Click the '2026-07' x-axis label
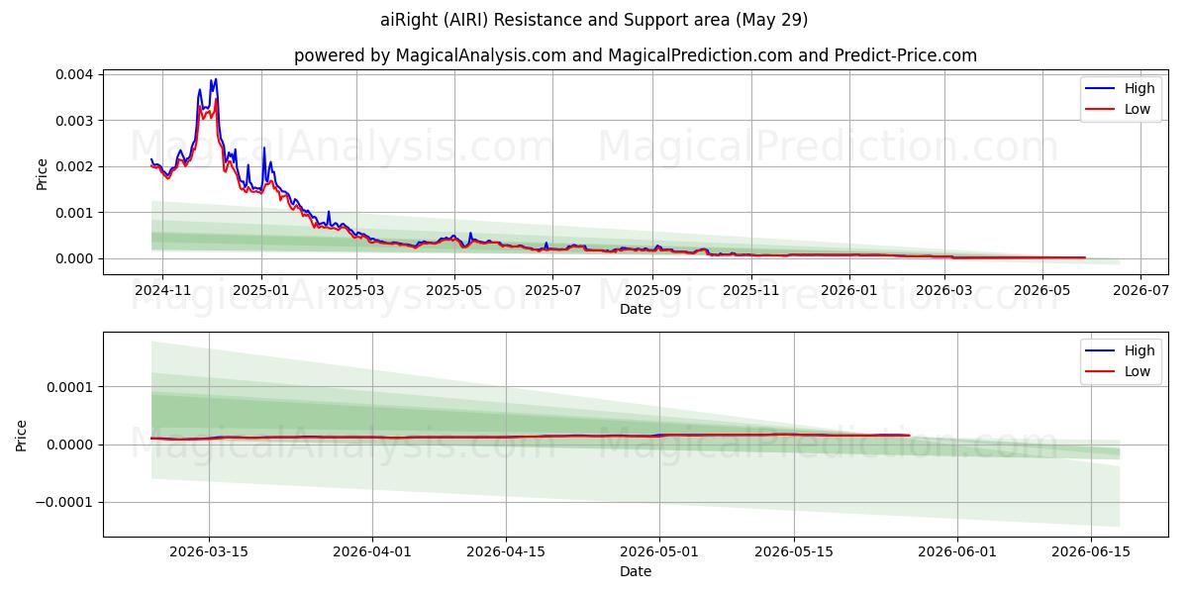Screen dimensions: 1188x594 (1141, 291)
